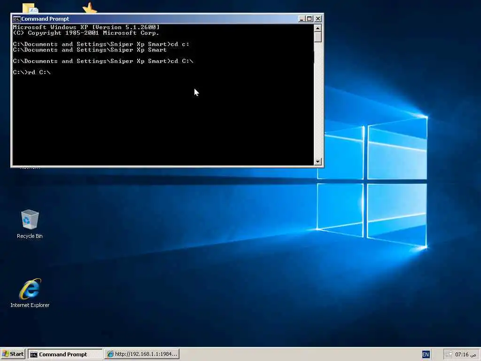Switch to the http://192.168.1.1 browser taskbar button
This screenshot has height=361, width=481.
pos(142,354)
